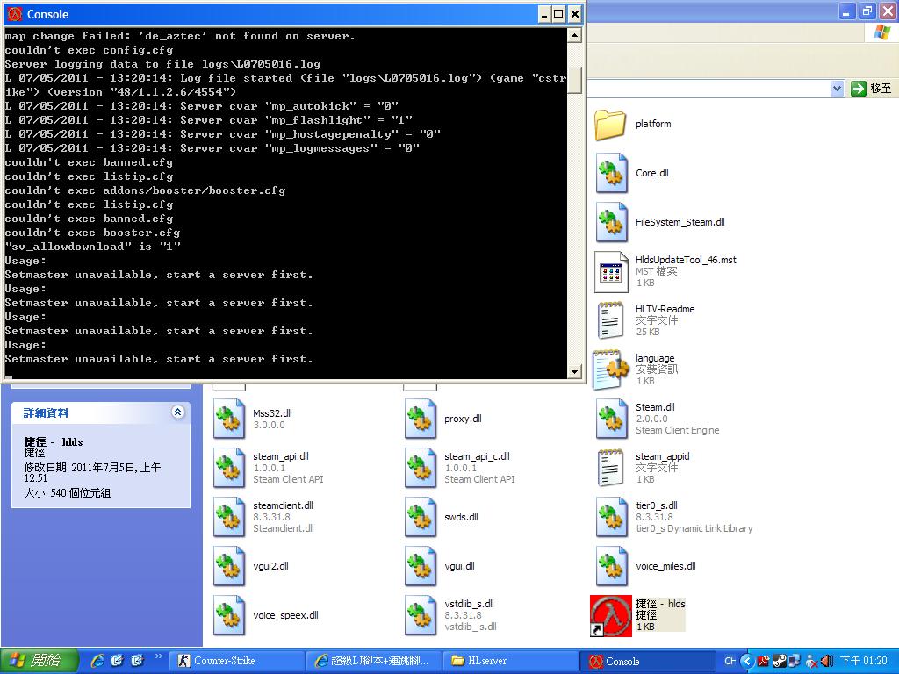
Task: Click the volume speaker tray icon
Action: [827, 661]
